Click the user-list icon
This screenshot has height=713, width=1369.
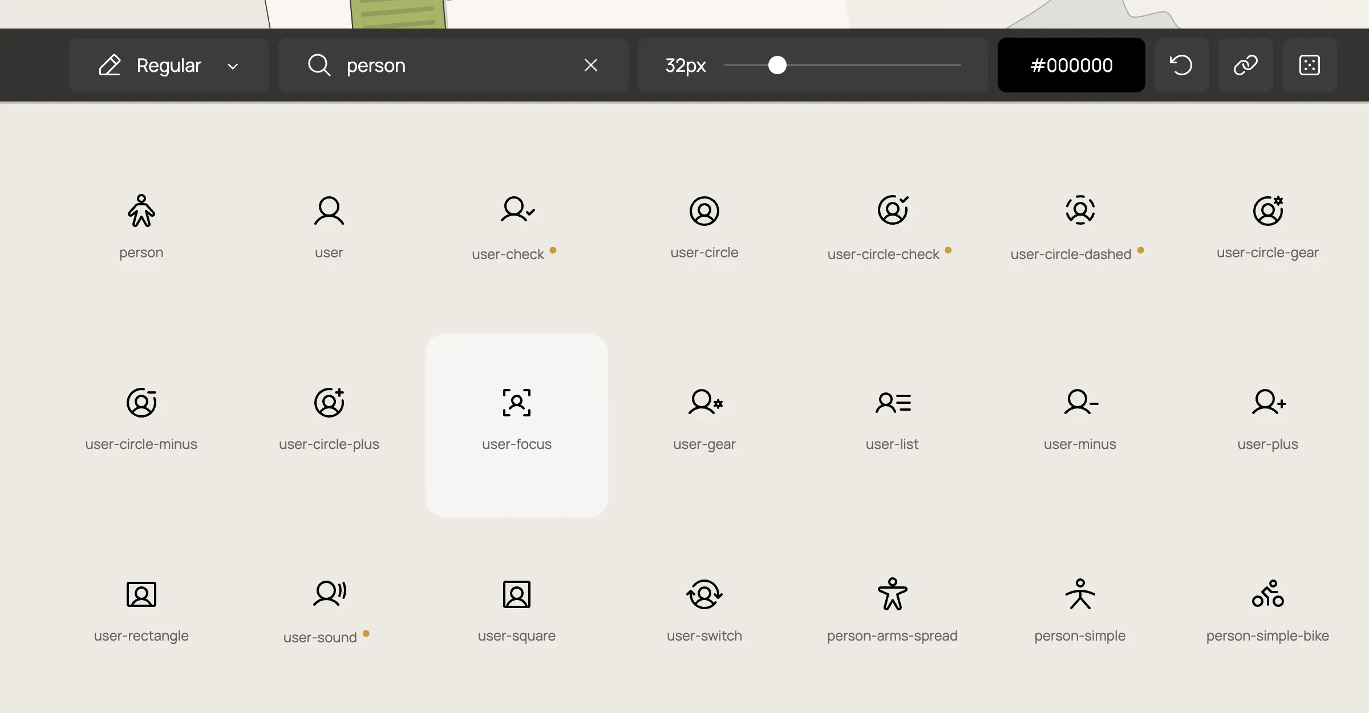pos(893,403)
